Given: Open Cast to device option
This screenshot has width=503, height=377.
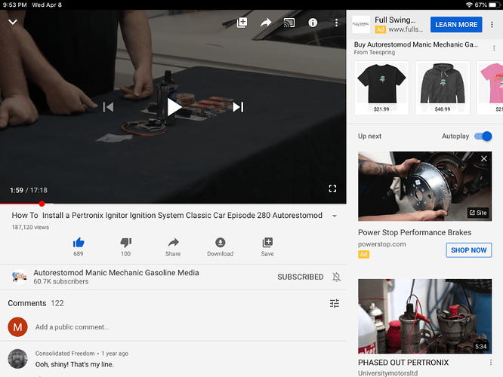Looking at the screenshot, I should [x=289, y=23].
